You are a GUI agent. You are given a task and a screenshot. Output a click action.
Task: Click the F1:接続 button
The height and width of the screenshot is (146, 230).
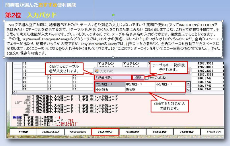23,132
